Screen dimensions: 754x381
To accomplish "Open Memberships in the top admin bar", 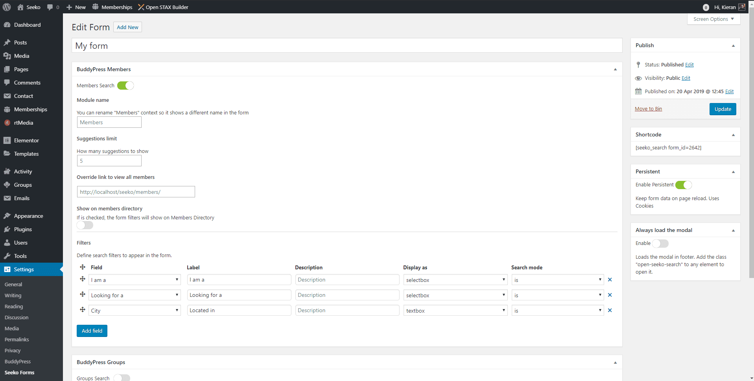I will point(112,7).
